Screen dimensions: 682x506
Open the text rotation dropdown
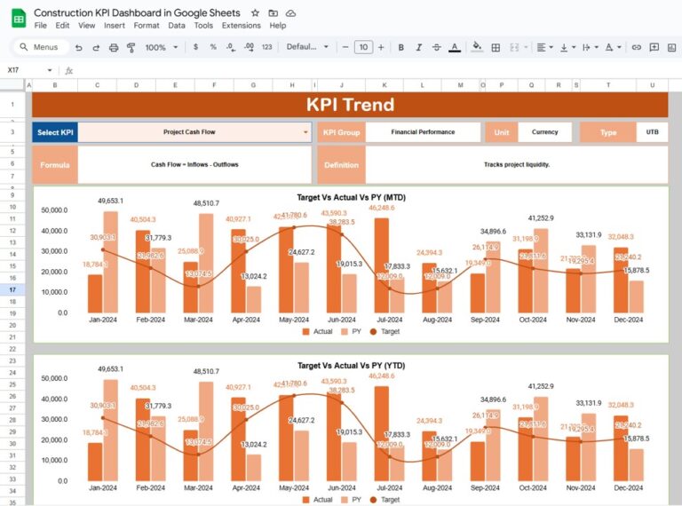613,47
